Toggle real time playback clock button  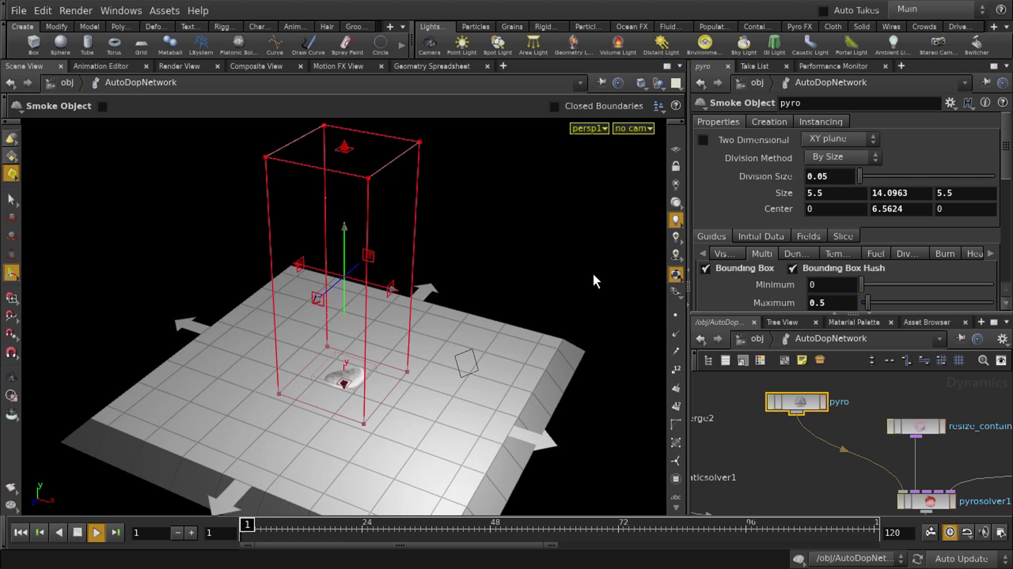(950, 532)
